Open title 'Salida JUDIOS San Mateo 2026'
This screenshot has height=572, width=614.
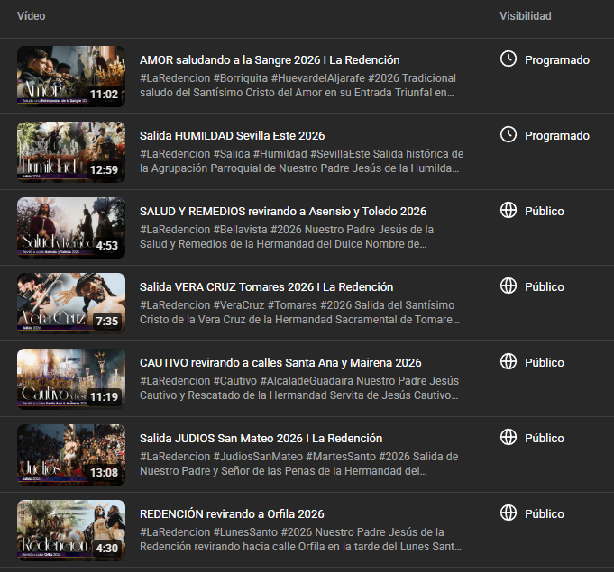[261, 438]
